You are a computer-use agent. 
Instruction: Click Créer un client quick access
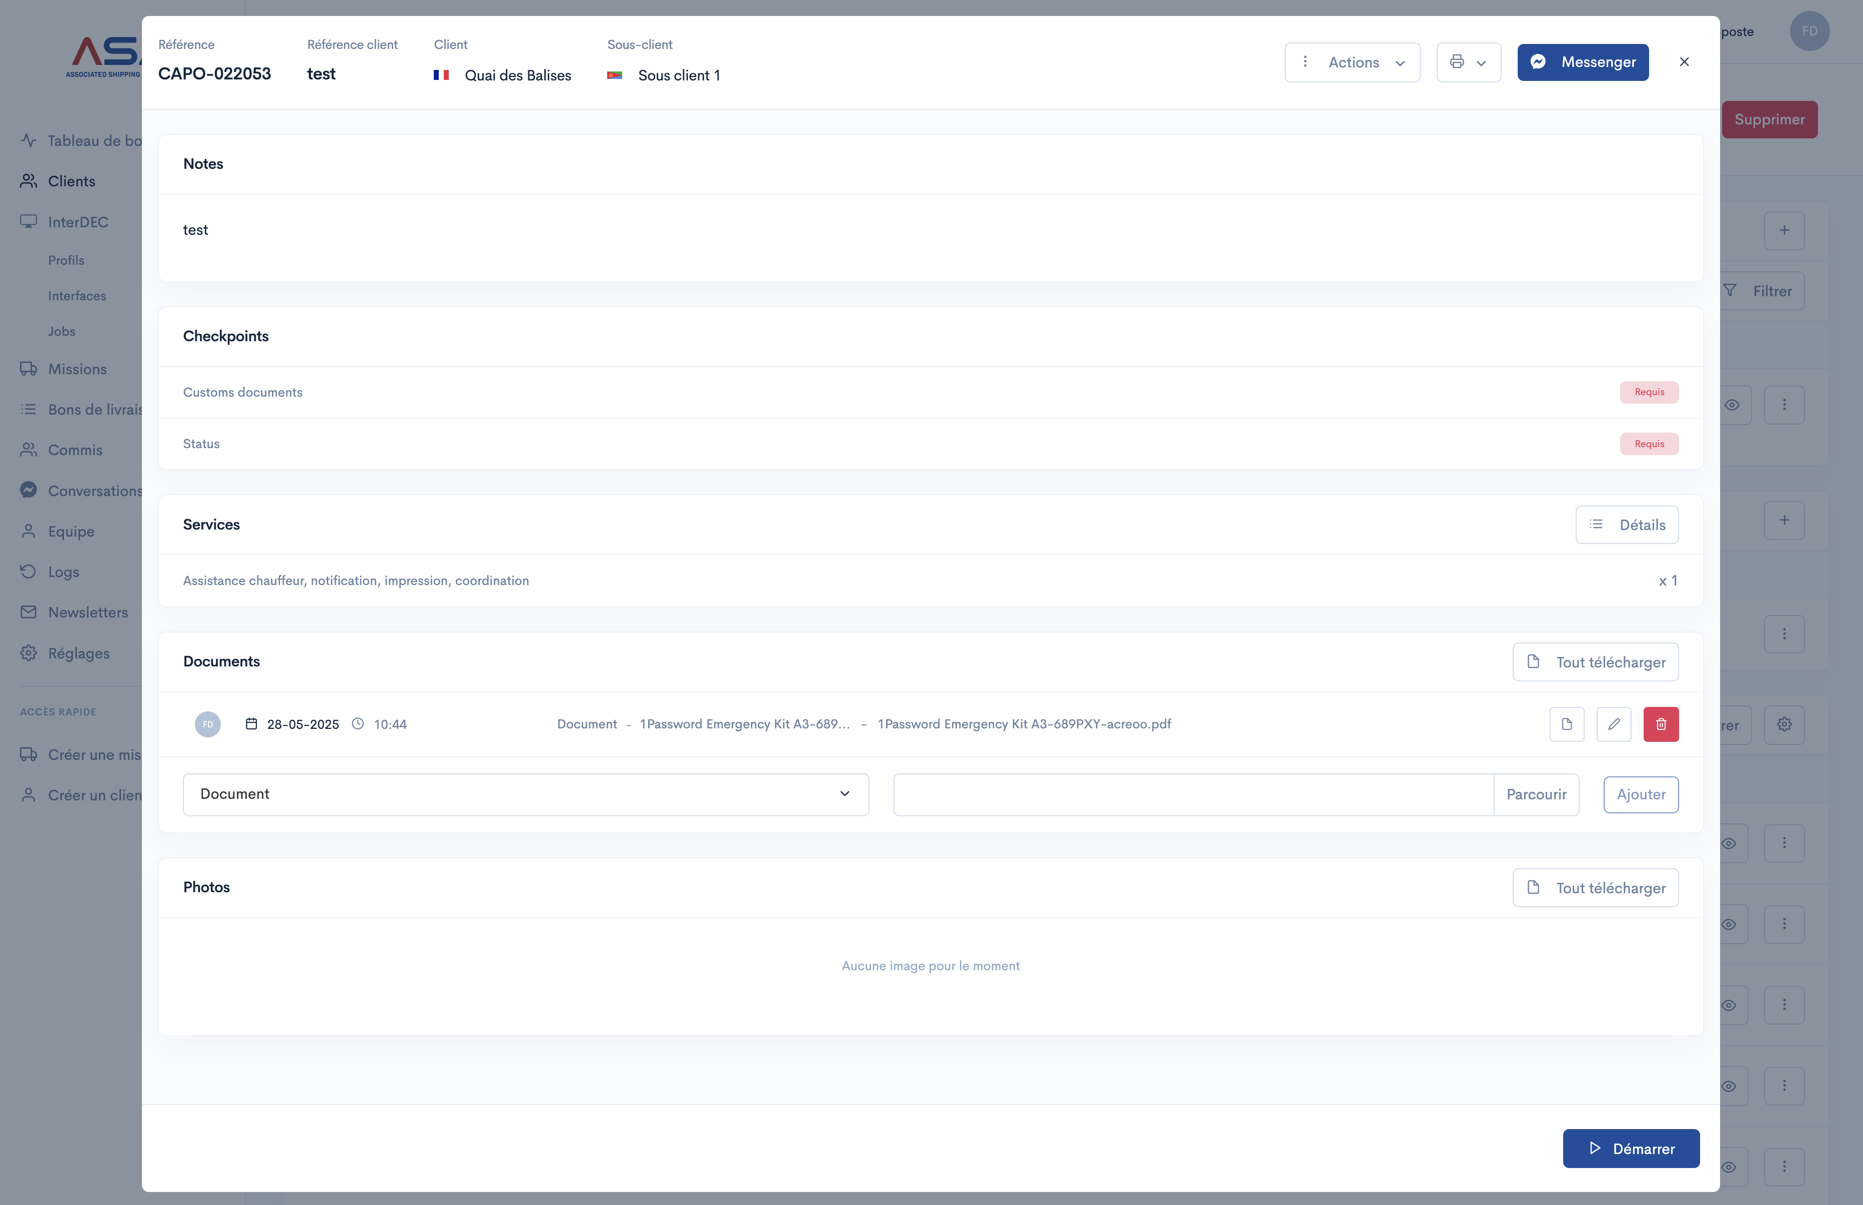click(x=80, y=795)
